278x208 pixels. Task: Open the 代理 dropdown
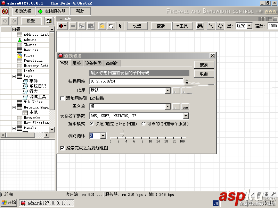(x=168, y=90)
